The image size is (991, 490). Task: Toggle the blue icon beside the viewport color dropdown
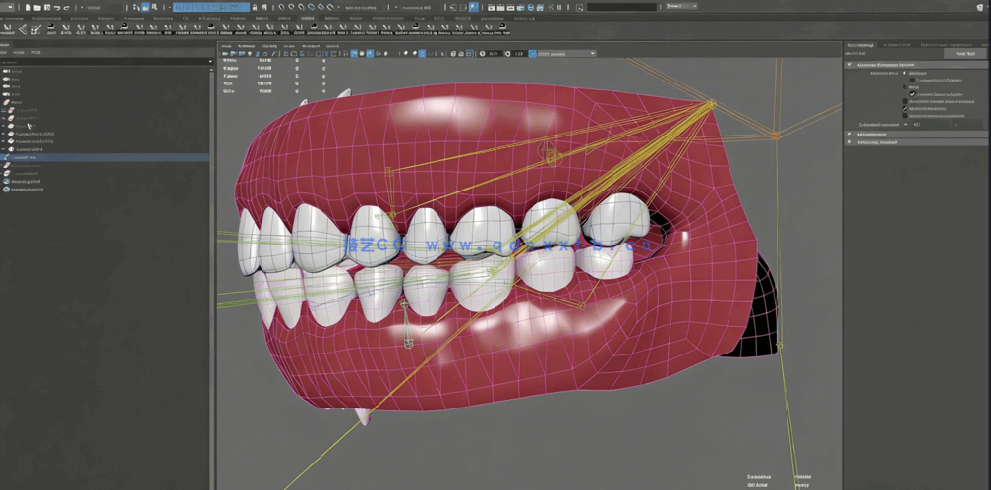(533, 54)
